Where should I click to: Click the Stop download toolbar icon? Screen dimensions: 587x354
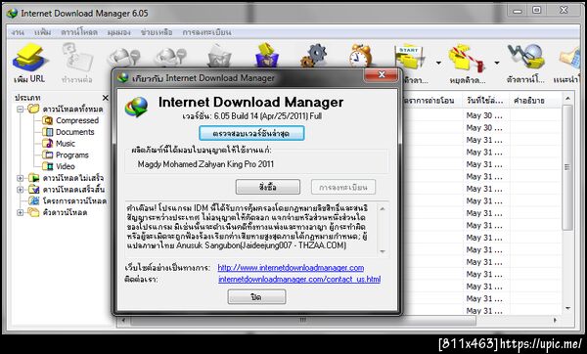pyautogui.click(x=124, y=58)
